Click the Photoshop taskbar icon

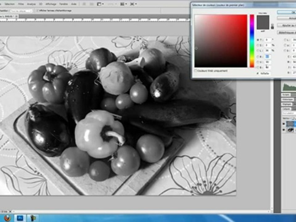pyautogui.click(x=20, y=218)
